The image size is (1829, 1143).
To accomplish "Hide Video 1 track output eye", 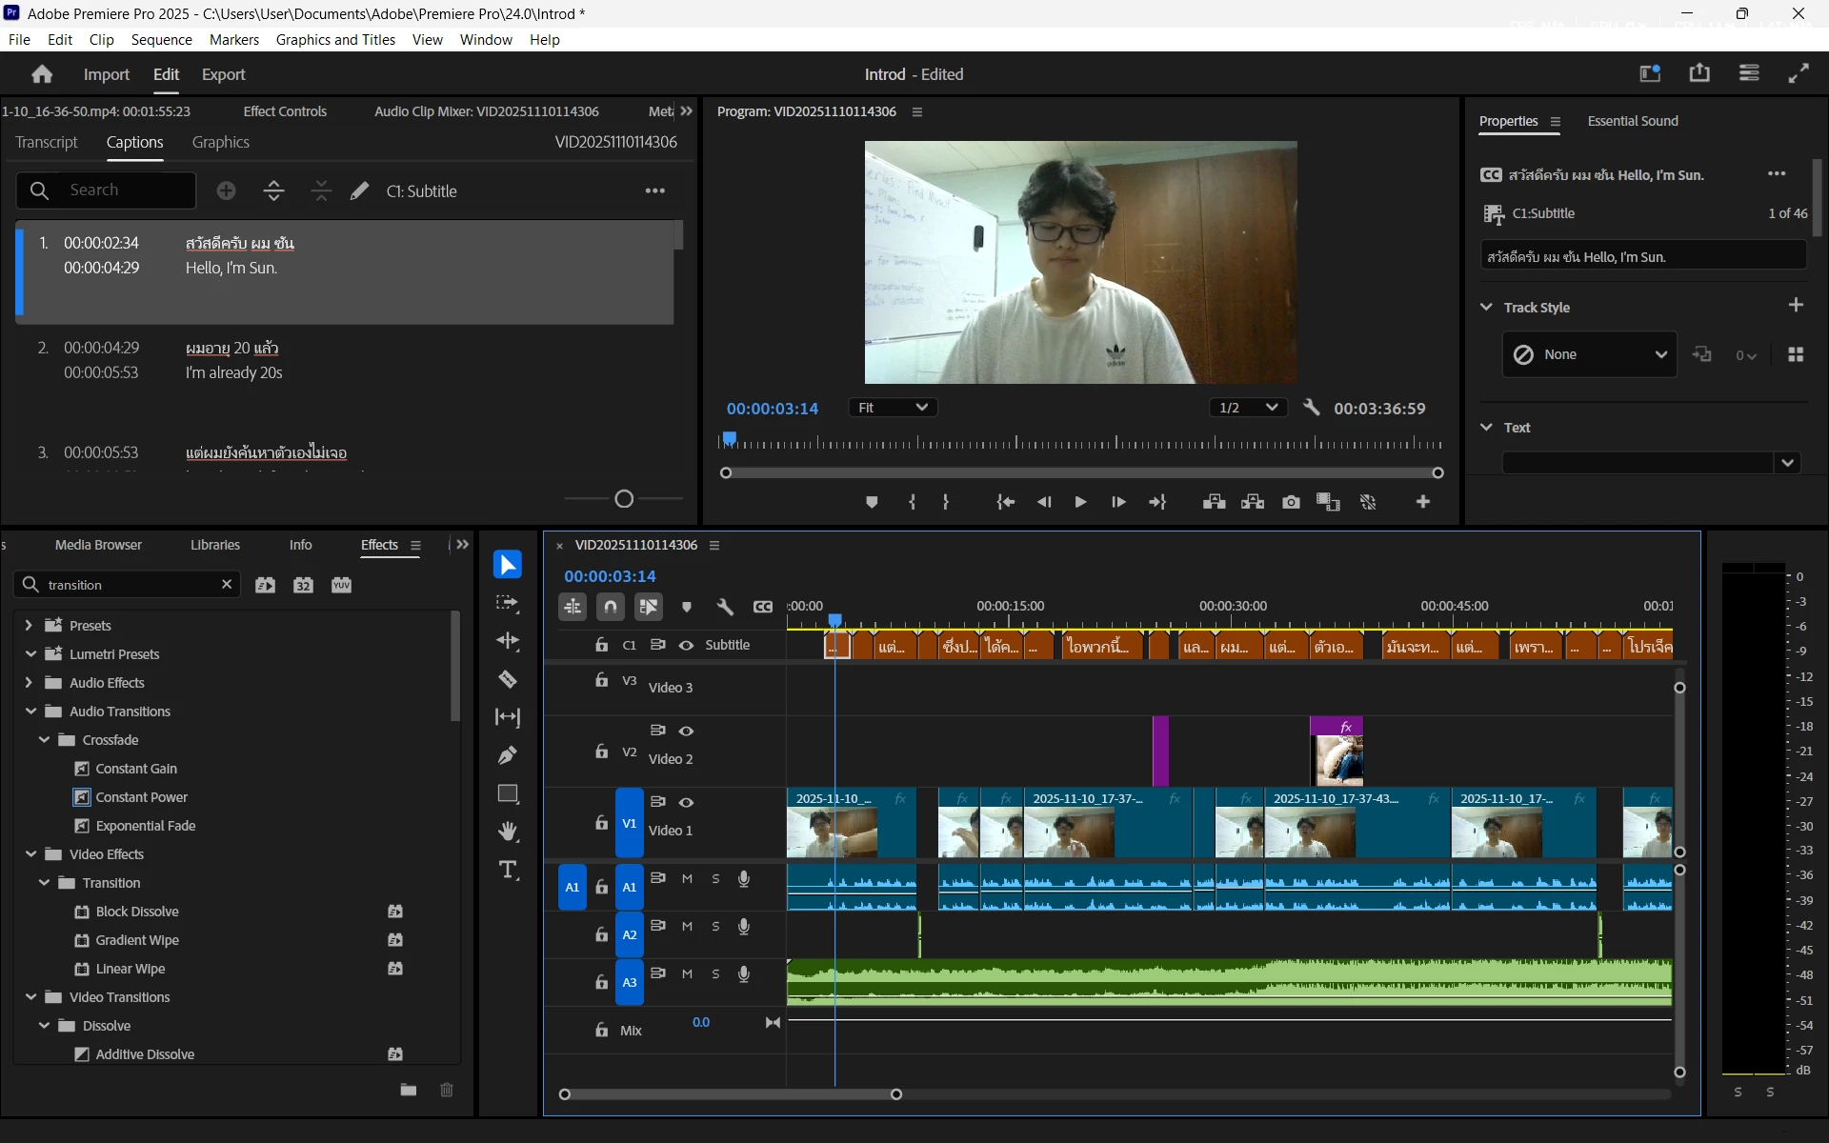I will [686, 802].
